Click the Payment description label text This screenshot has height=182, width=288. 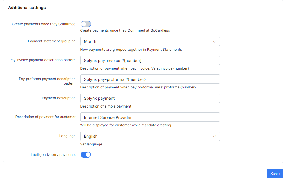pyautogui.click(x=59, y=98)
